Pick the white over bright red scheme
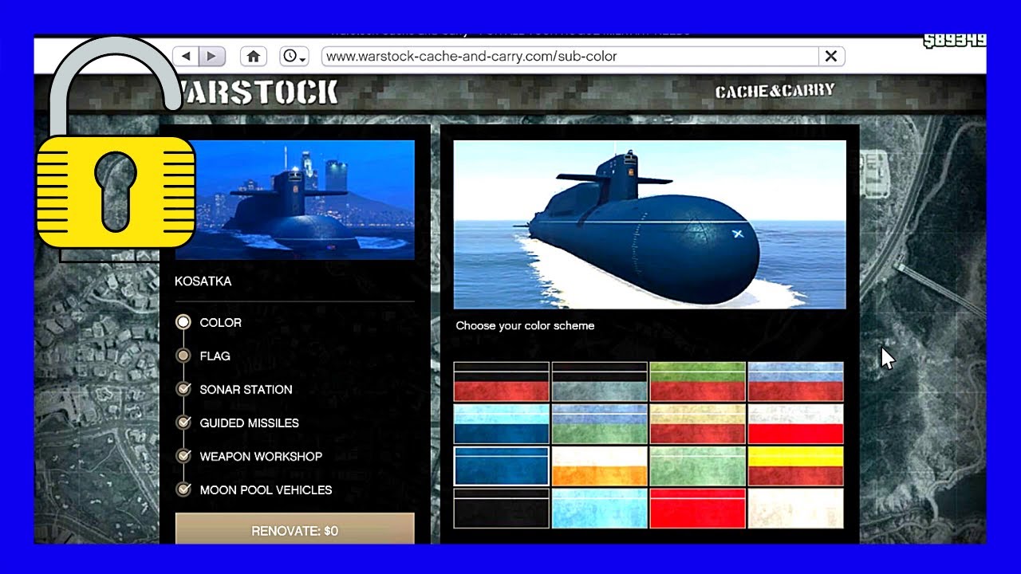The image size is (1021, 574). [x=796, y=424]
